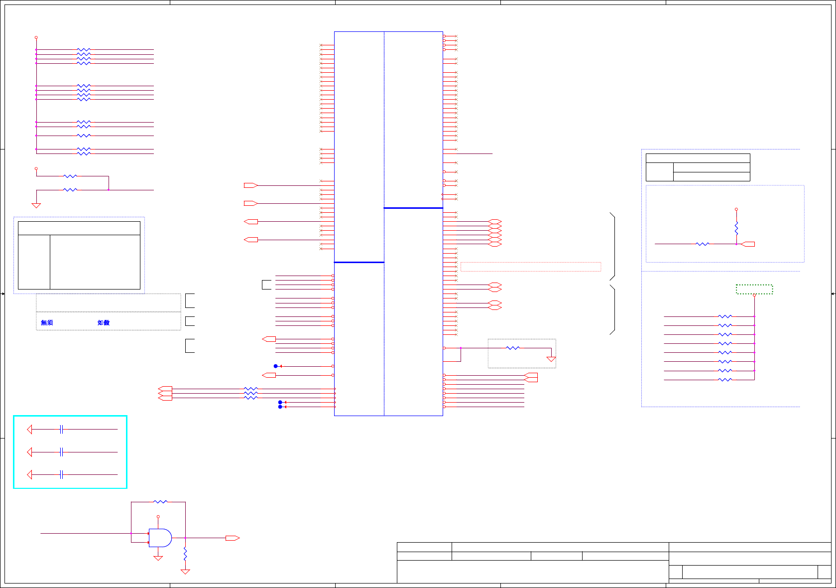Select the top capacitor inside the cyan box
The height and width of the screenshot is (588, 836).
[x=61, y=429]
